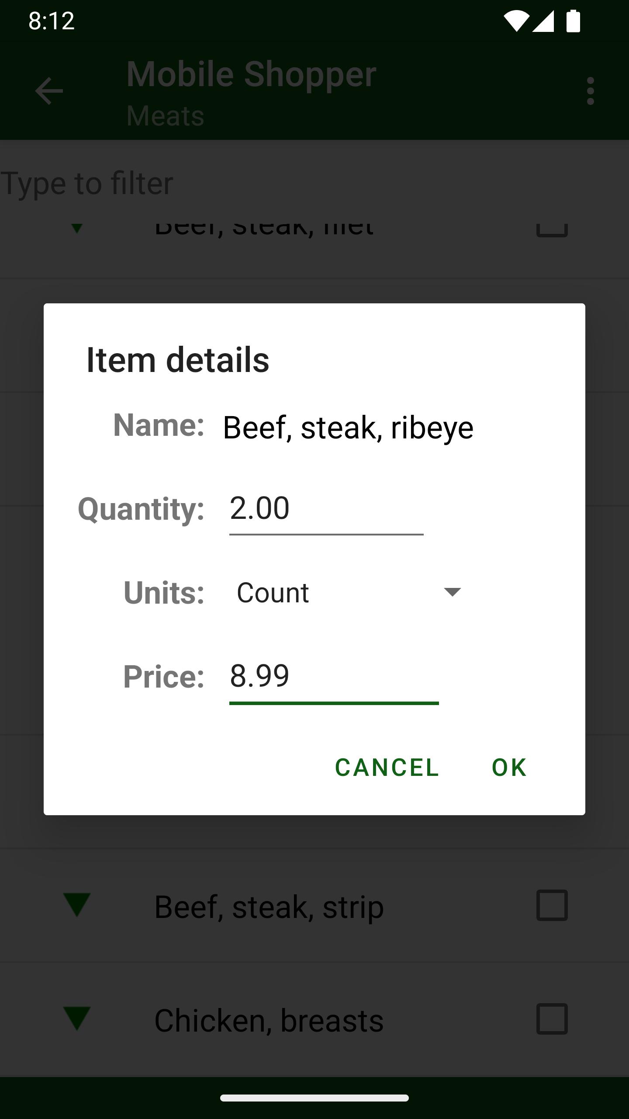
Task: Tap the Wi-Fi status icon
Action: (516, 21)
